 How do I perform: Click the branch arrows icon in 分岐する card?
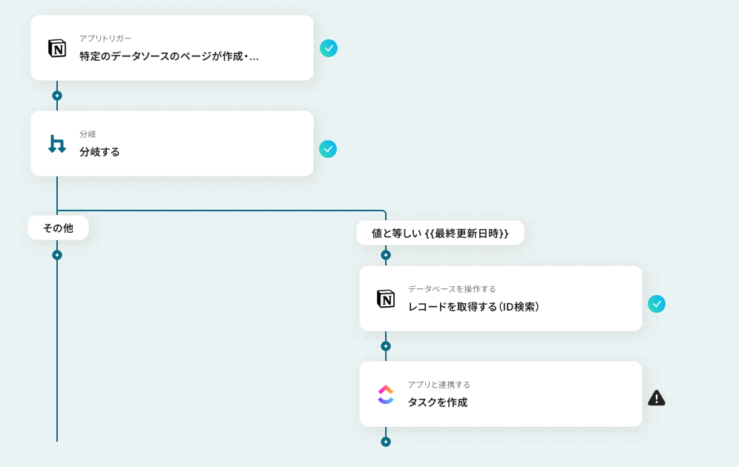[x=57, y=144]
